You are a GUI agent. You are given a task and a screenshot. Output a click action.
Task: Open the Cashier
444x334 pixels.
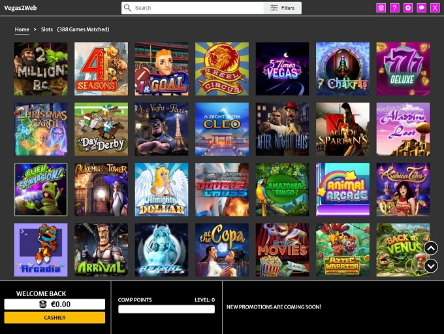pos(55,318)
